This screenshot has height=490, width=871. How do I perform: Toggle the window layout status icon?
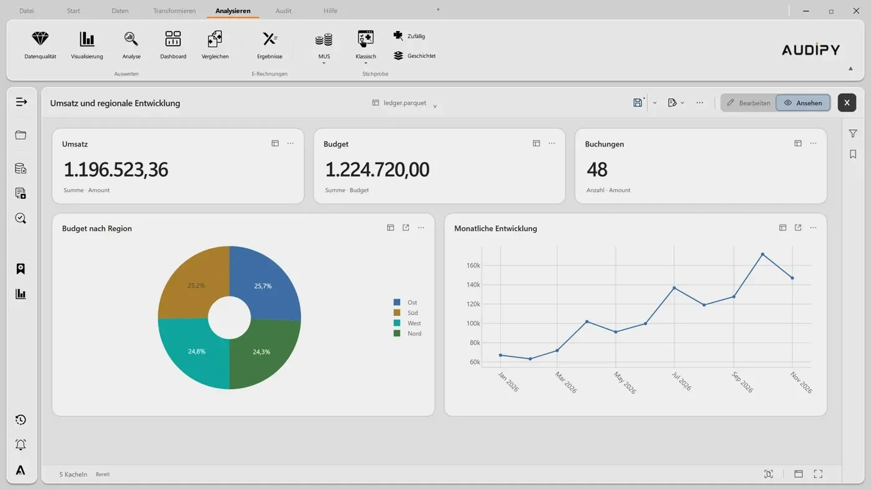(x=798, y=474)
